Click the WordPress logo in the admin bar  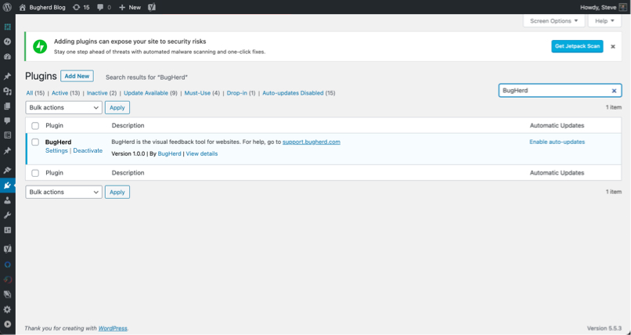tap(7, 7)
